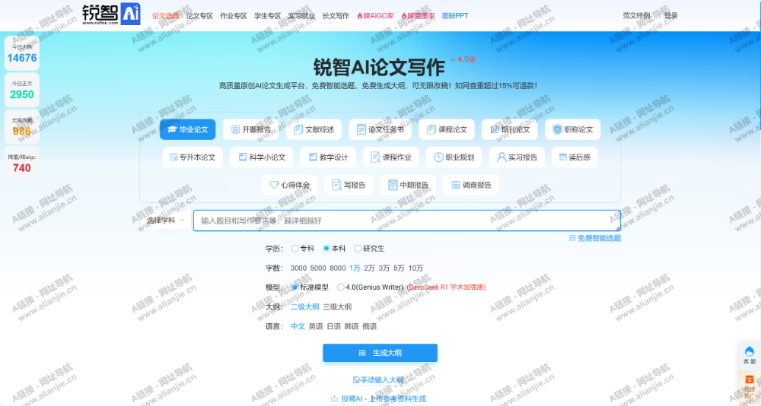Select word count 8000

[337, 268]
